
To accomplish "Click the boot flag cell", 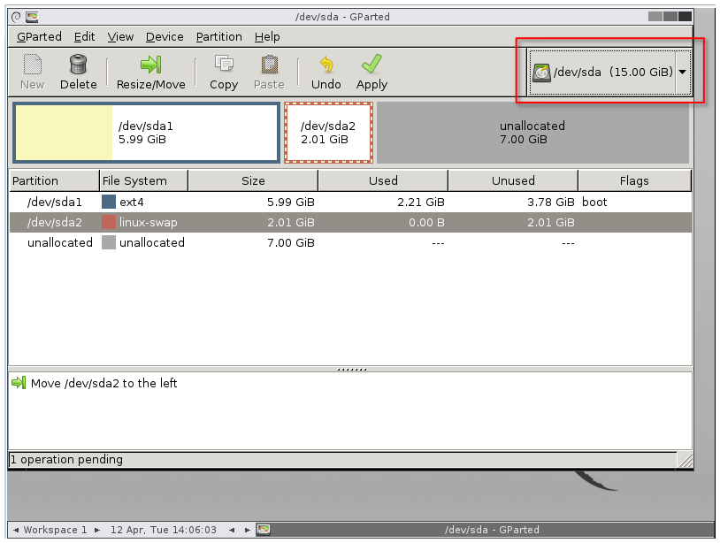I will (594, 202).
